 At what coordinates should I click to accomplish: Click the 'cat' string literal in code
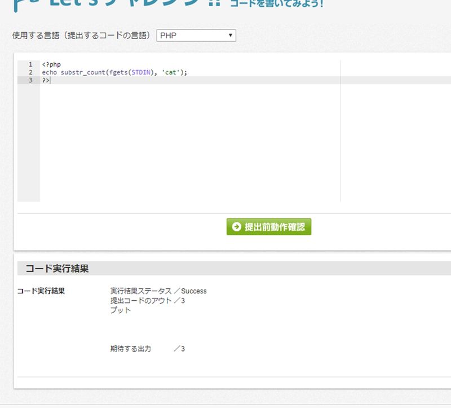pyautogui.click(x=171, y=72)
